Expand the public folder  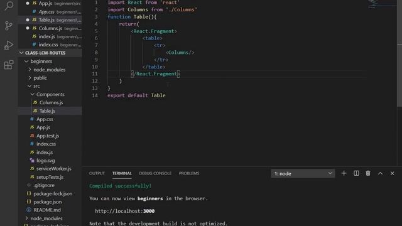(x=50, y=78)
